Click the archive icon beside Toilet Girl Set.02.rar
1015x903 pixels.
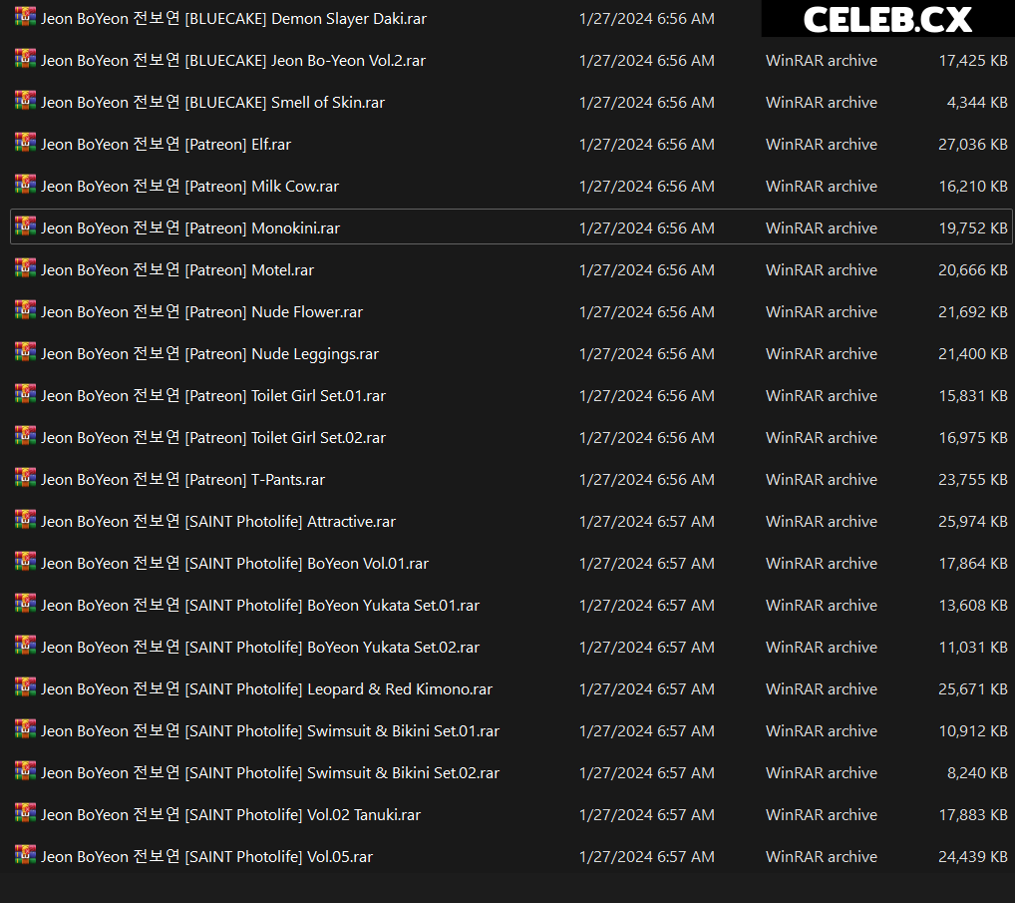click(25, 435)
